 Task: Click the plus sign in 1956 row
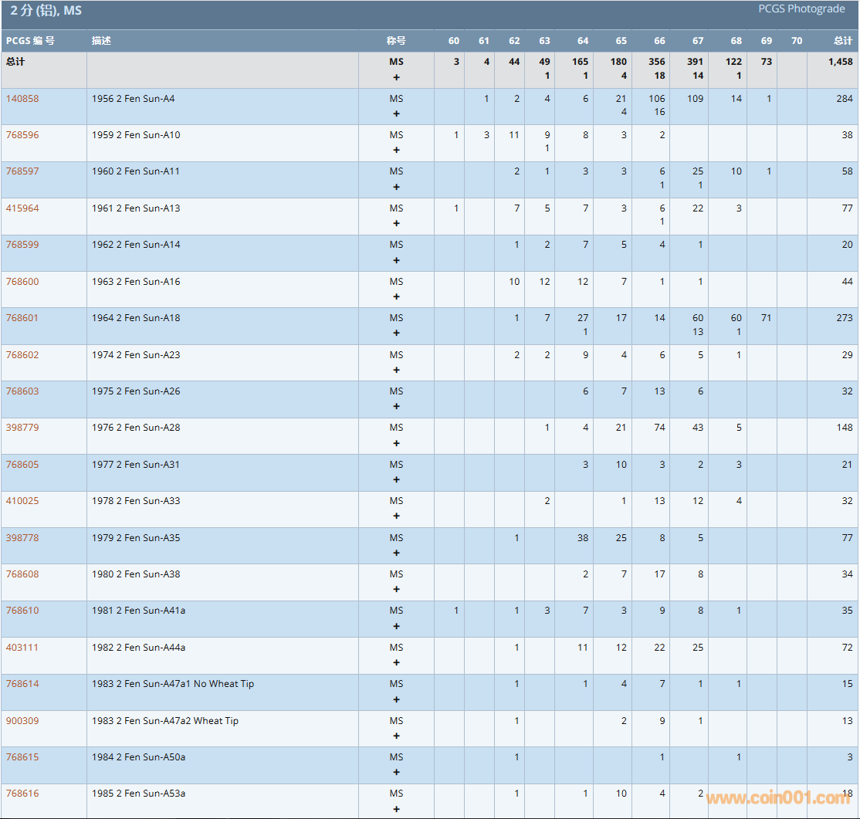point(397,113)
